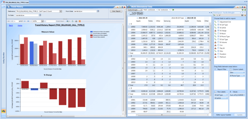Click in the report page number field

pyautogui.click(x=16, y=21)
